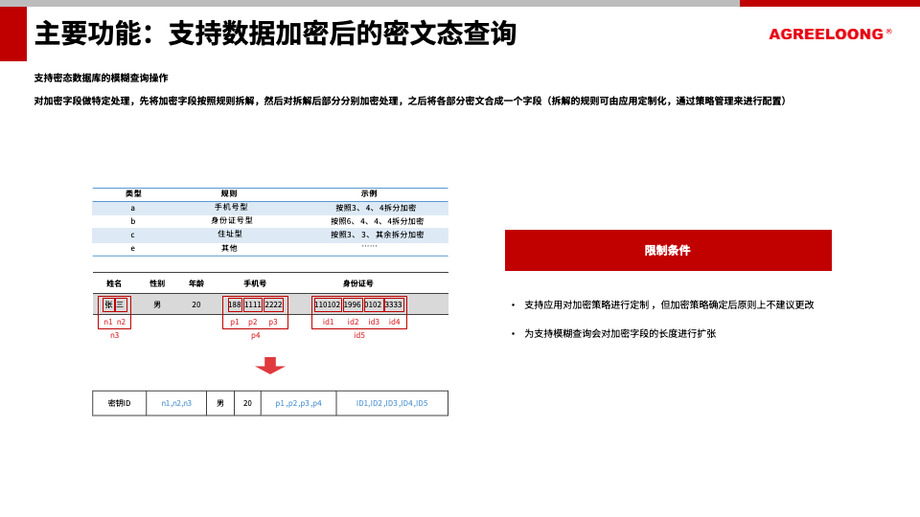This screenshot has height=517, width=920.
Task: Click the red downward arrow shape
Action: coord(270,365)
